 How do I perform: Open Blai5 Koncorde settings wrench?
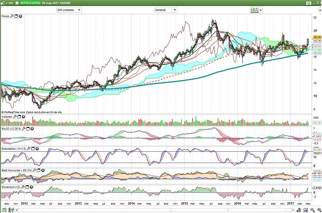click(34, 170)
